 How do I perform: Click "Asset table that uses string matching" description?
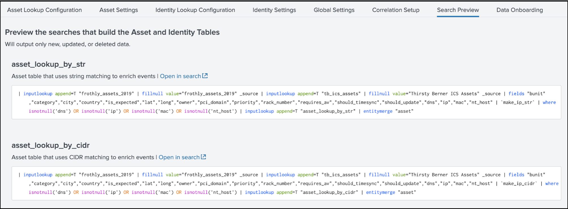click(x=83, y=76)
